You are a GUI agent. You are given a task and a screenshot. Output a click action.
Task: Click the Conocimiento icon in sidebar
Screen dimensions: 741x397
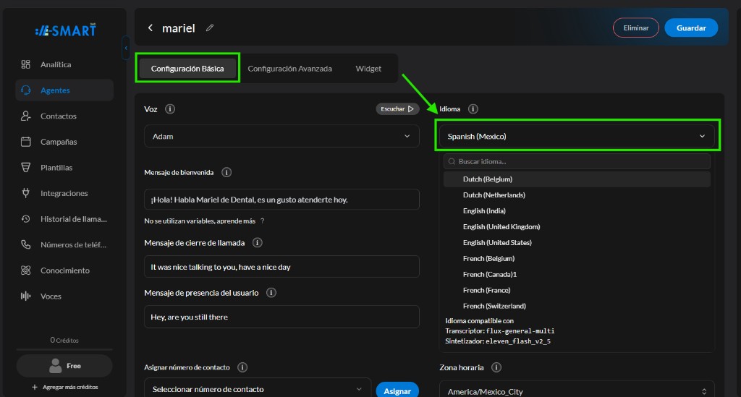click(x=25, y=270)
